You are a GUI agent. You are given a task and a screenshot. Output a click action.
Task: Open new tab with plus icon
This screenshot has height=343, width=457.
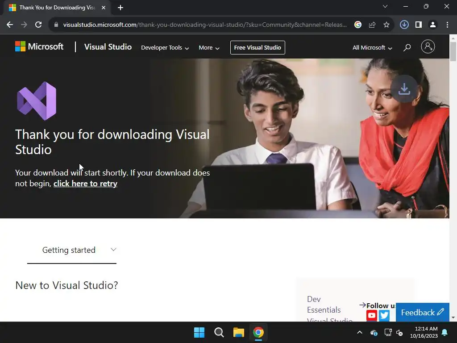(120, 8)
